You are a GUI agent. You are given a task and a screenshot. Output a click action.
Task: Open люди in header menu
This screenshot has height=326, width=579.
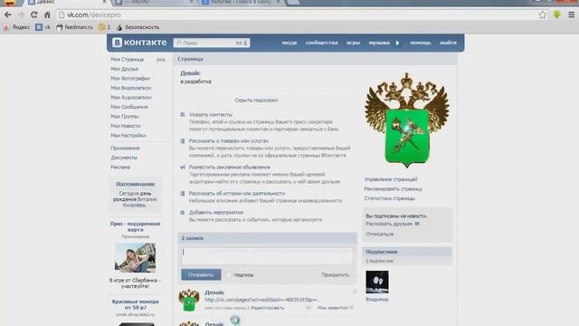(x=289, y=43)
